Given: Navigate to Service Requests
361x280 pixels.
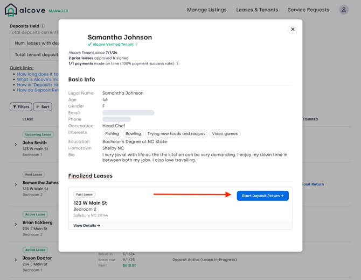Looking at the screenshot, I should click(308, 10).
